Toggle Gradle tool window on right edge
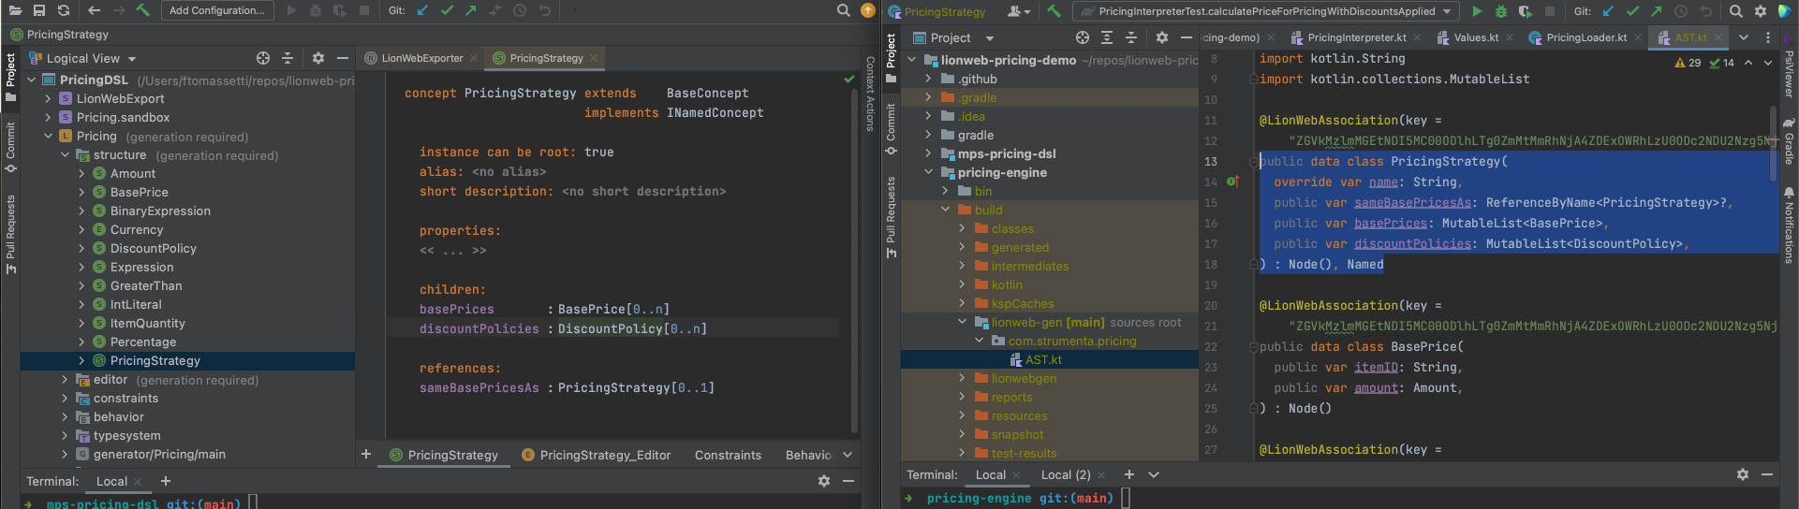 (1788, 140)
